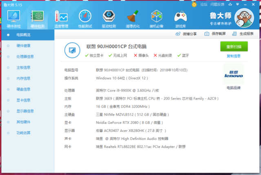The image size is (261, 175).
Task: Click the High Definition Audio text
Action: click(132, 139)
